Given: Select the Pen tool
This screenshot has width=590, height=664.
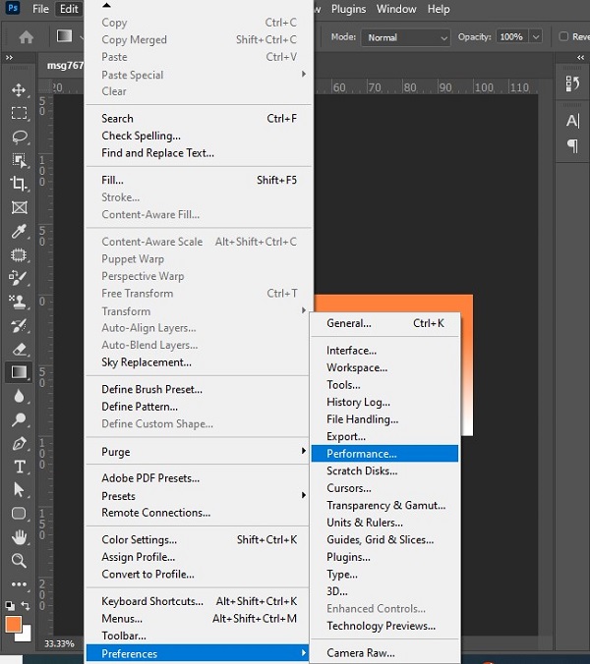Looking at the screenshot, I should click(19, 443).
